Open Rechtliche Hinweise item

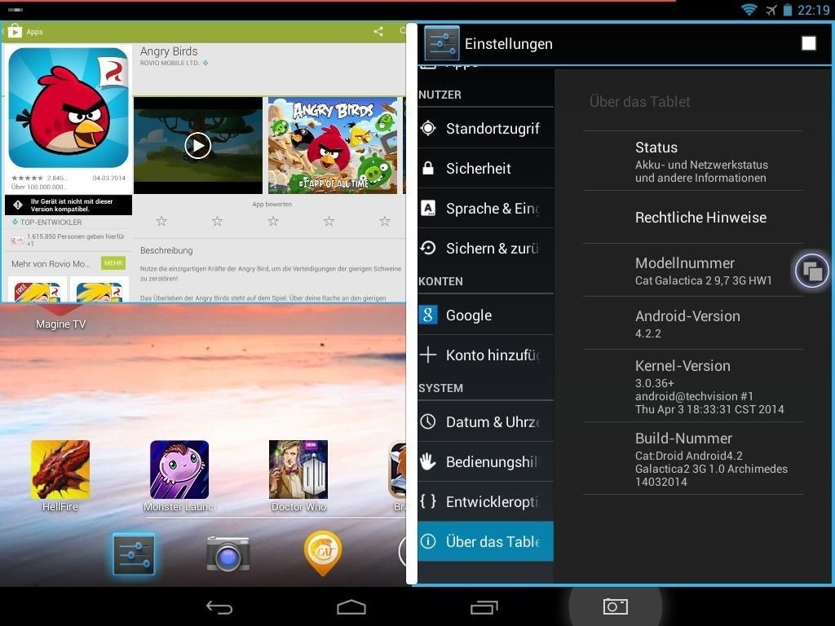coord(693,217)
